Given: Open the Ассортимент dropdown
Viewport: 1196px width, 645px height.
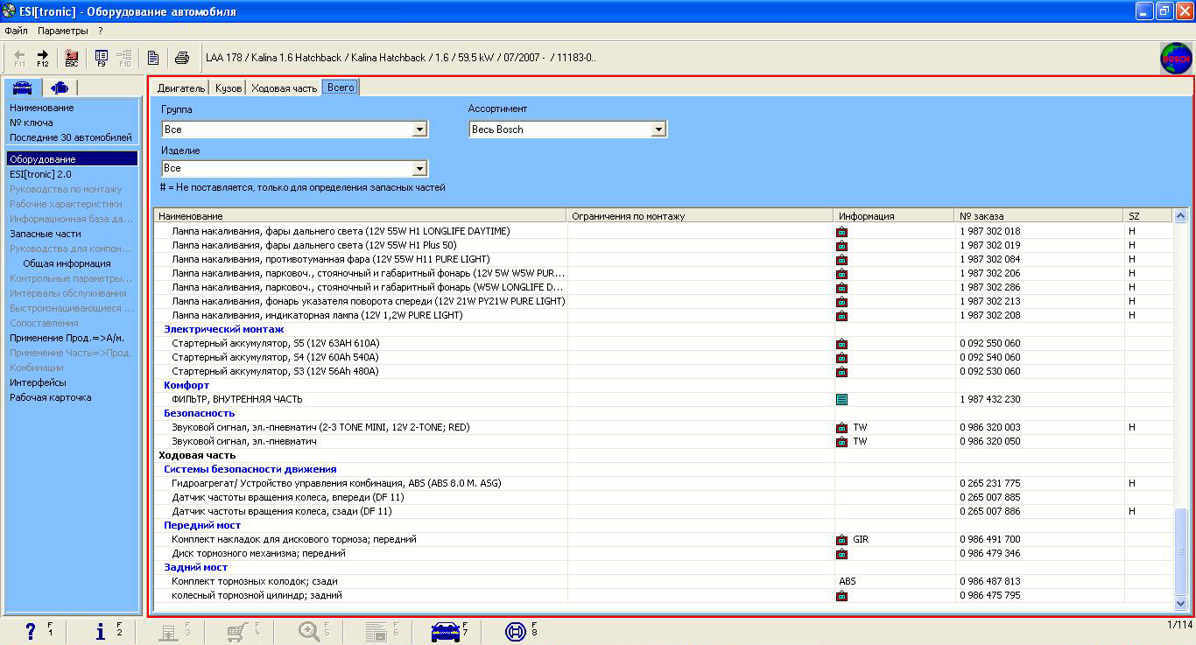Looking at the screenshot, I should point(658,130).
